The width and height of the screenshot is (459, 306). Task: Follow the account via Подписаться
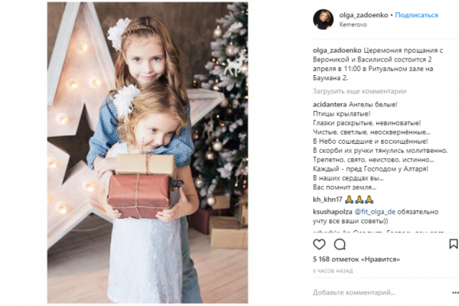[416, 15]
